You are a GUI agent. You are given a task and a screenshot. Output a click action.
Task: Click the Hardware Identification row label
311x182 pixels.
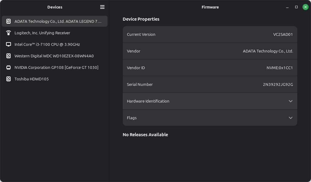click(148, 101)
